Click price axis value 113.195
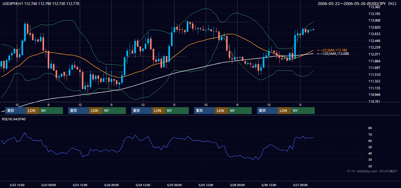Image resolution: width=401 pixels, height=188 pixels. [x=374, y=14]
